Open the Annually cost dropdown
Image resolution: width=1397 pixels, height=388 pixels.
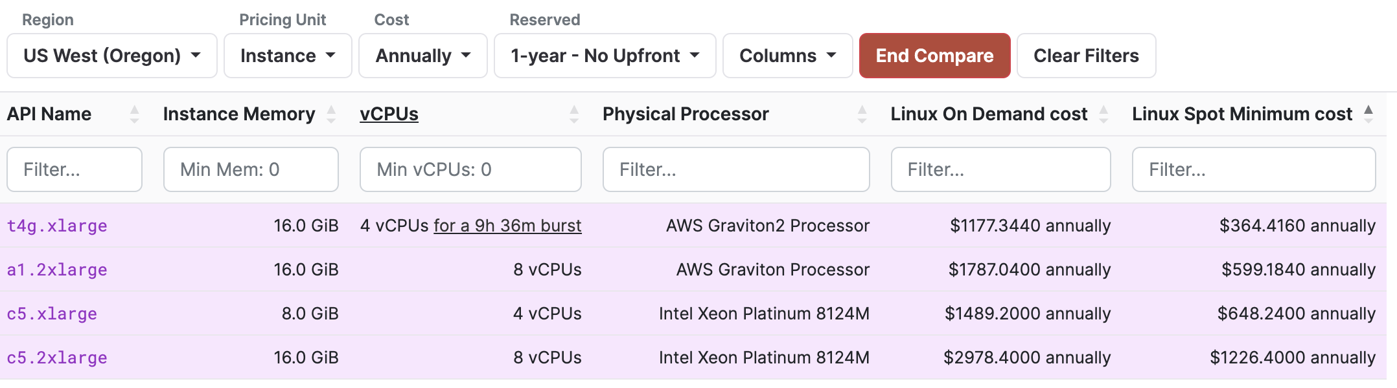coord(422,56)
